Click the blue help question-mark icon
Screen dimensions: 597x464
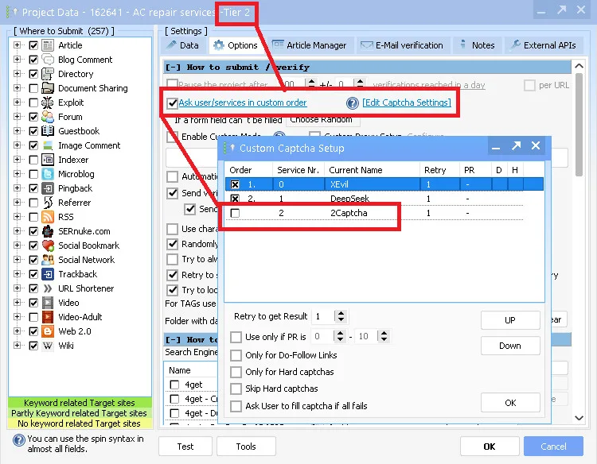coord(353,103)
